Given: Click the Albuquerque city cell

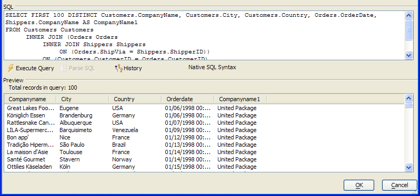Looking at the screenshot, I should pyautogui.click(x=76, y=123).
